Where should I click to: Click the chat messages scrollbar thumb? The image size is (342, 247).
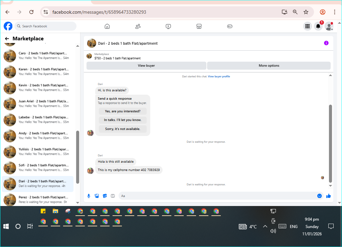click(330, 144)
